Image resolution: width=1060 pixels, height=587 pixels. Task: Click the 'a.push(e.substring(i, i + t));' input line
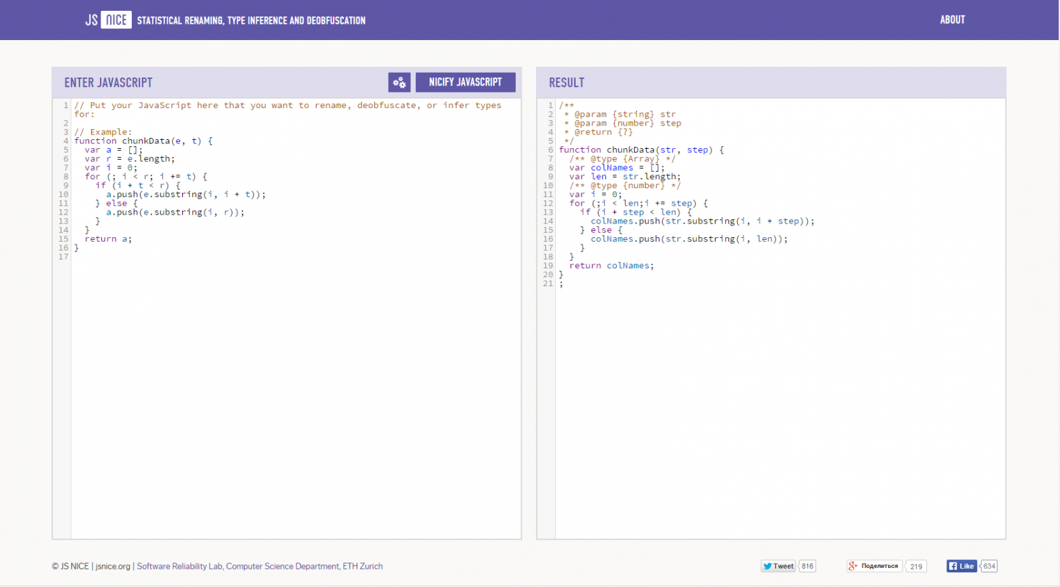coord(186,194)
